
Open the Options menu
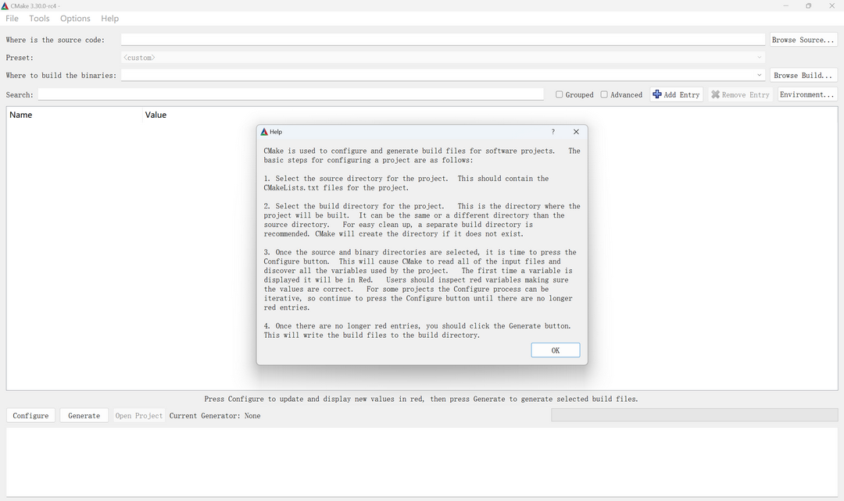point(75,18)
